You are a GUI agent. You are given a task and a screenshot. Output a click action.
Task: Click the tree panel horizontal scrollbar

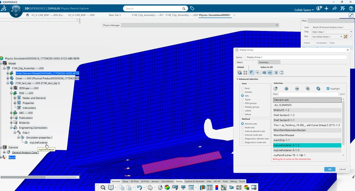(23, 177)
